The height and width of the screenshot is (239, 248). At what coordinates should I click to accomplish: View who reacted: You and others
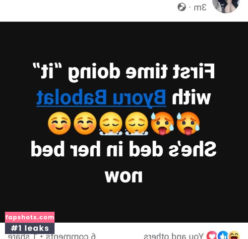[x=174, y=236]
